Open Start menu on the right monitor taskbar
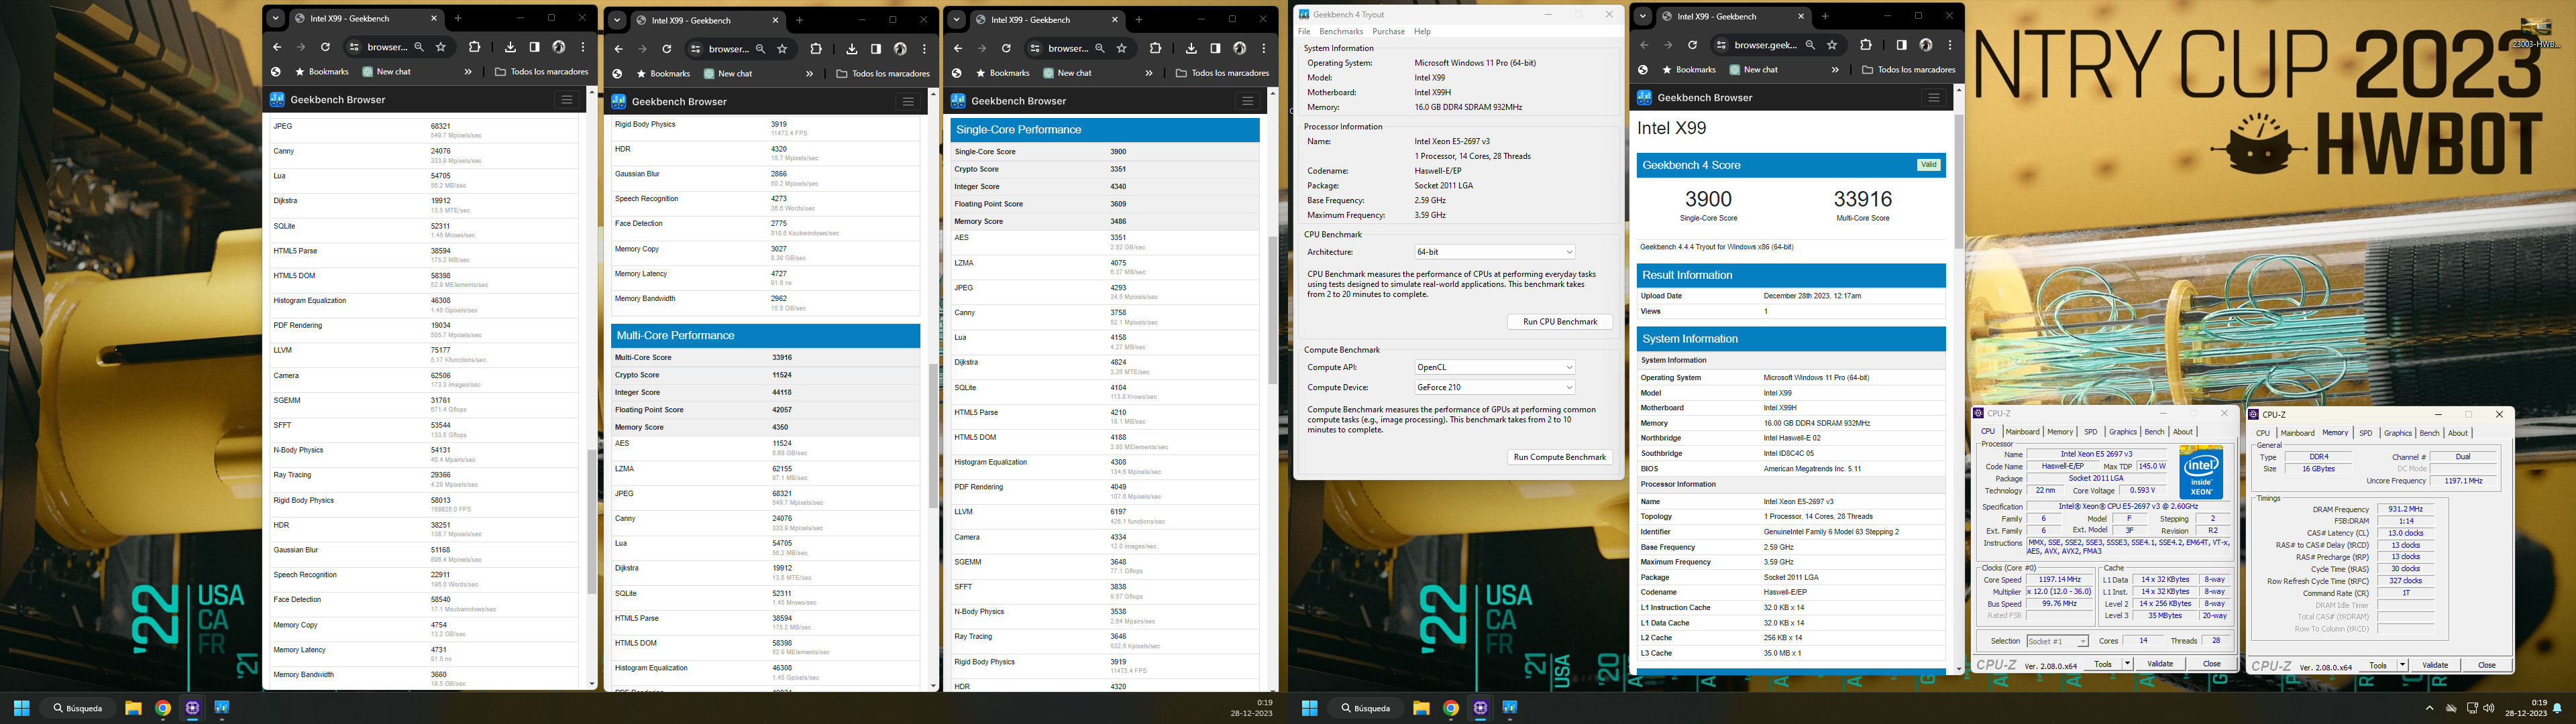The height and width of the screenshot is (724, 2576). 1309,708
